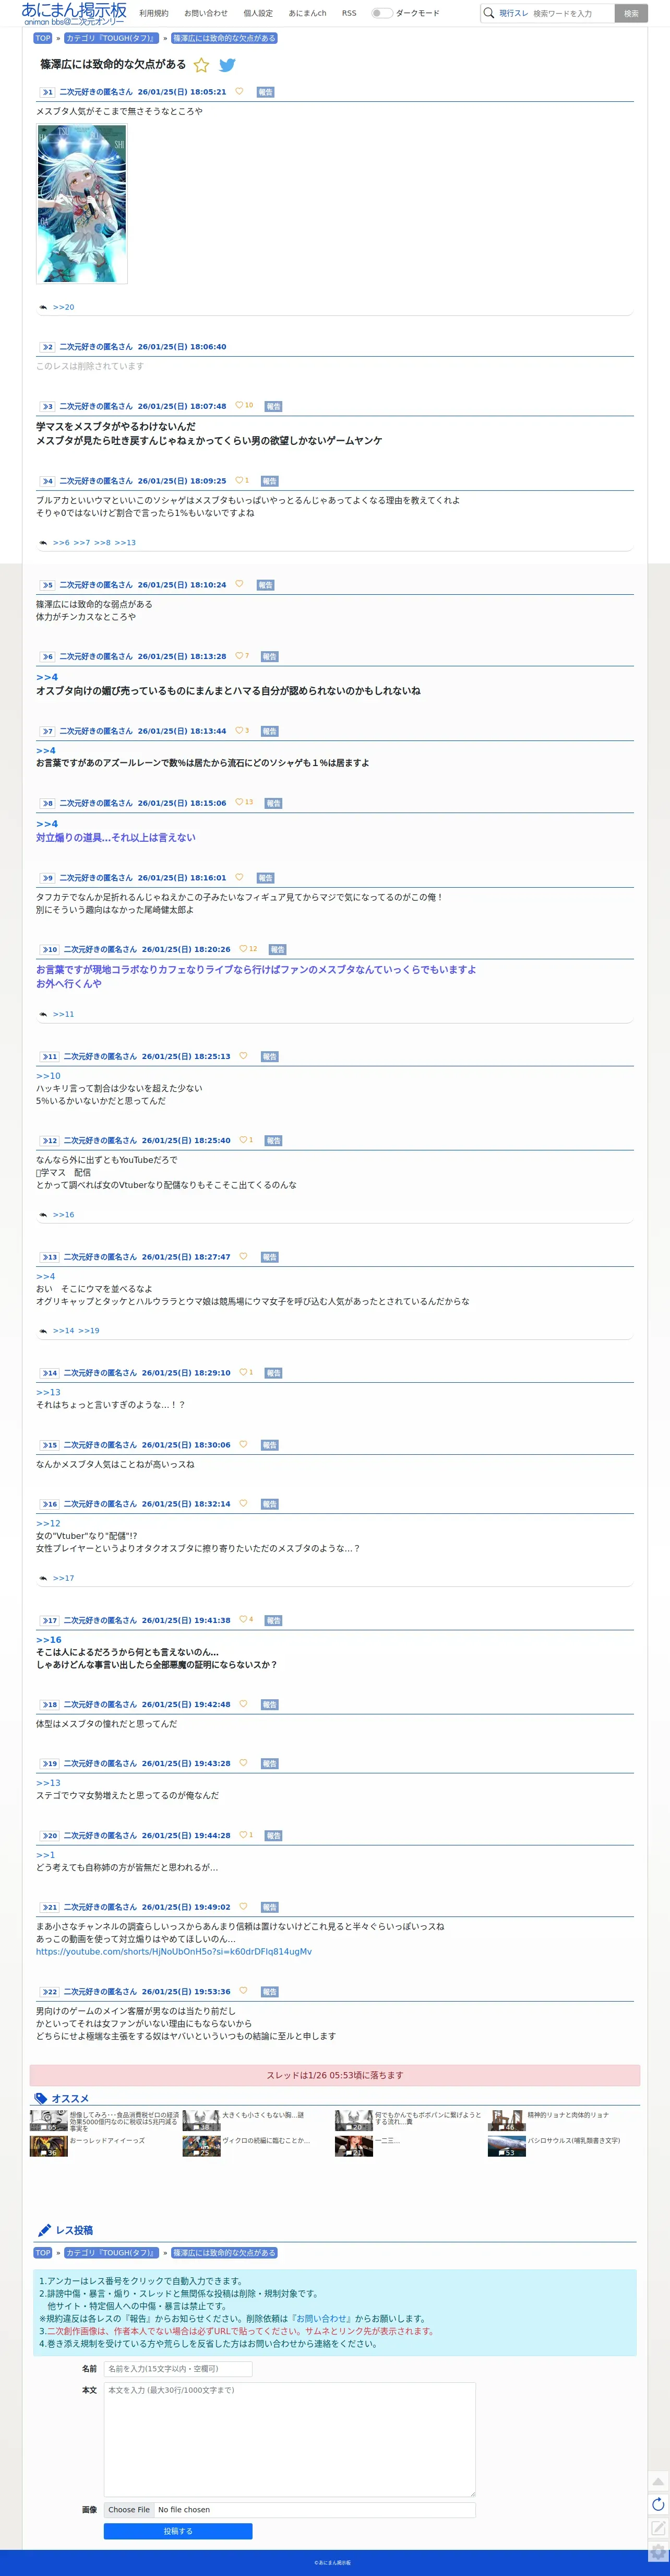The width and height of the screenshot is (670, 2576).
Task: Click the reload icon at bottom right
Action: (x=657, y=2504)
